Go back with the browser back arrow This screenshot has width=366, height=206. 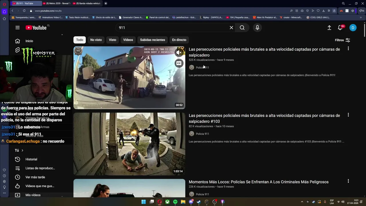12,11
